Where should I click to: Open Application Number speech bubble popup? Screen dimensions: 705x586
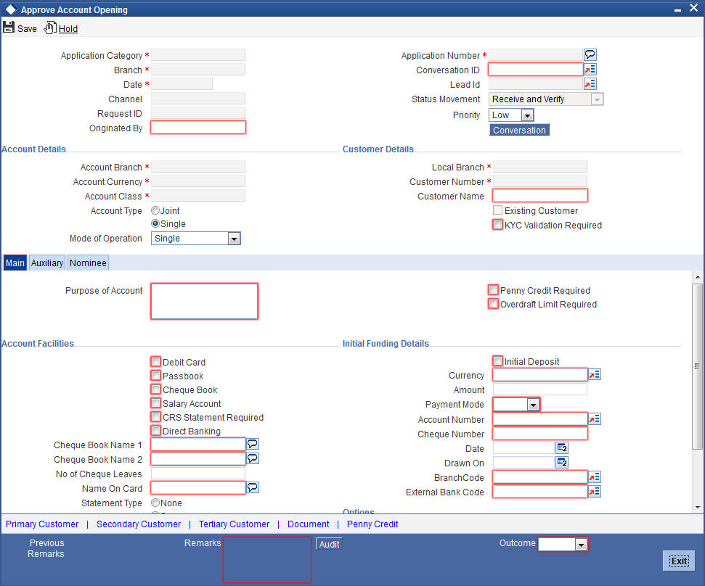click(590, 55)
